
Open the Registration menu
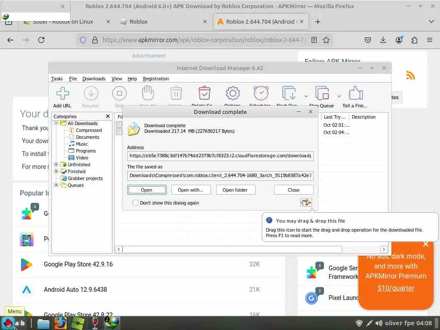pos(156,79)
